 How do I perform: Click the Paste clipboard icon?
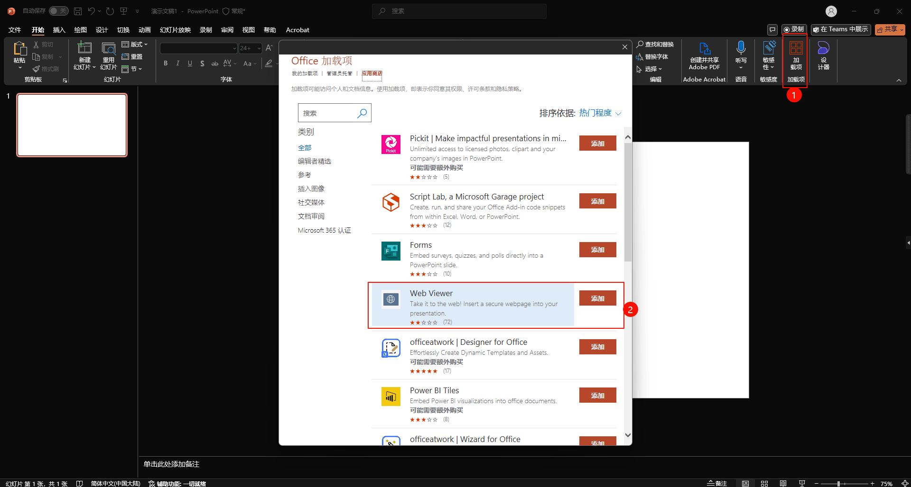(19, 49)
